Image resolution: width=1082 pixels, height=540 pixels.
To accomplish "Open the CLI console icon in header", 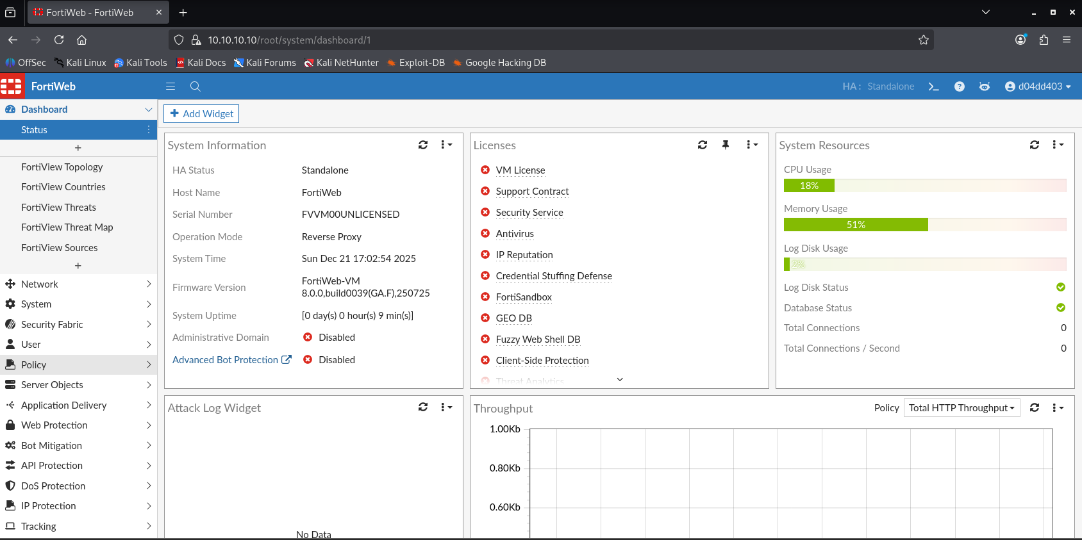I will point(933,86).
